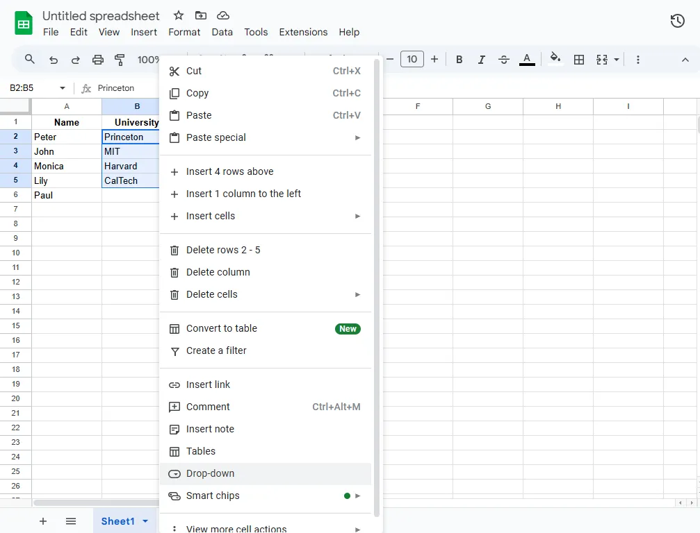The height and width of the screenshot is (533, 700).
Task: Activate the paint format tool
Action: pyautogui.click(x=120, y=60)
